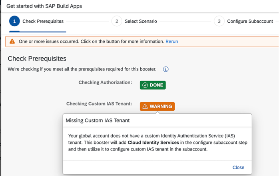279x176 pixels.
Task: Click the Checking Authorization label
Action: [x=105, y=82]
